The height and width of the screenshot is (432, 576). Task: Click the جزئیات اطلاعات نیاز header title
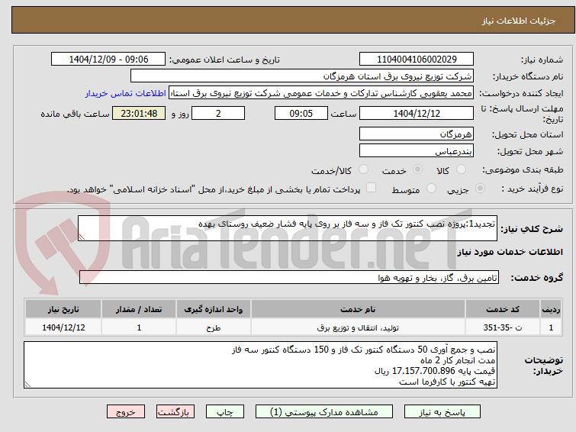[519, 21]
